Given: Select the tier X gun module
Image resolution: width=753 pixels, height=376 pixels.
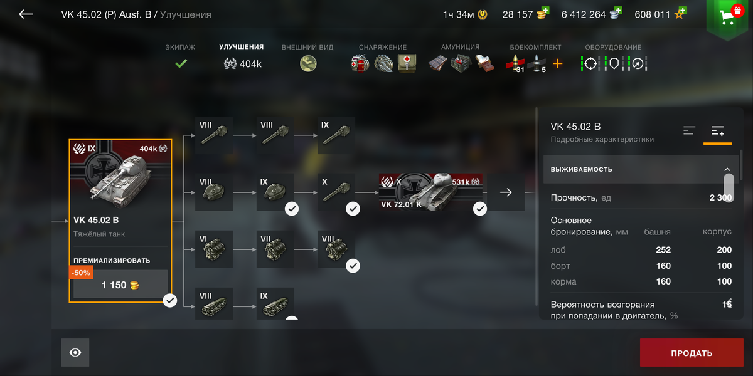Looking at the screenshot, I should [336, 192].
